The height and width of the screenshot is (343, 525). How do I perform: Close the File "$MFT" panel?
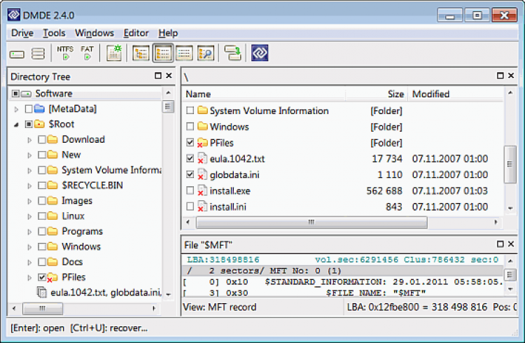pyautogui.click(x=511, y=244)
